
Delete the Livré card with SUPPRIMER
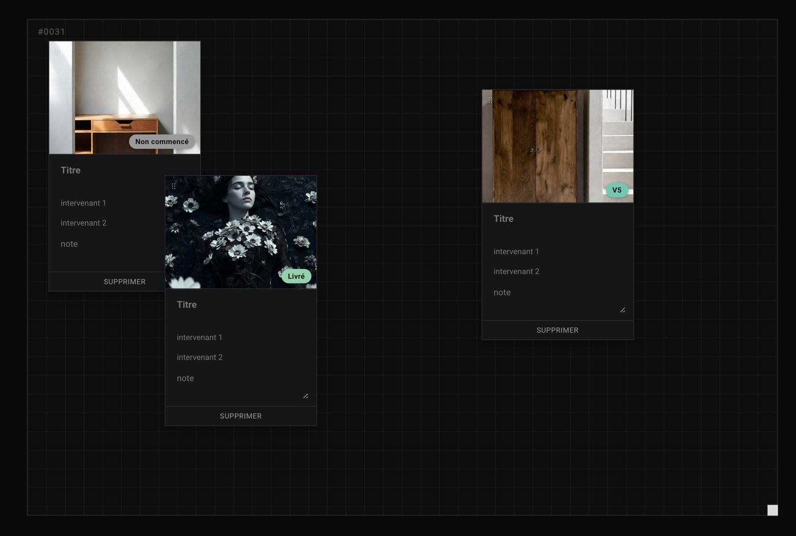coord(241,416)
